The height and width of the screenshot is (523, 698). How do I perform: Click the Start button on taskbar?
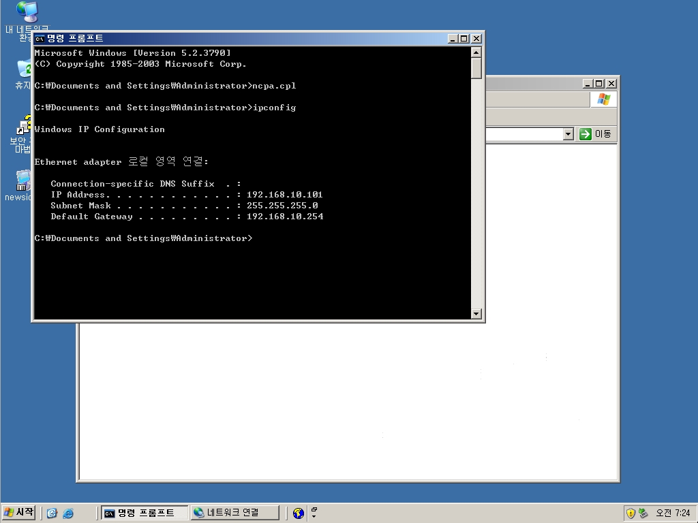(x=18, y=512)
